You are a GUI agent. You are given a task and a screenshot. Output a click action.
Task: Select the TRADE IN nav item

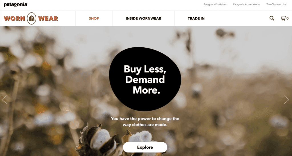point(196,19)
